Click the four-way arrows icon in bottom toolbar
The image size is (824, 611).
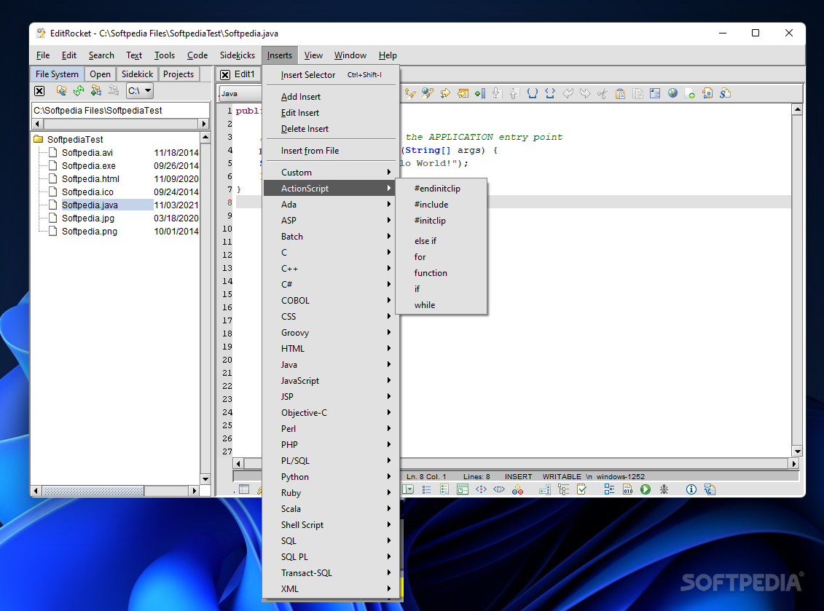481,489
